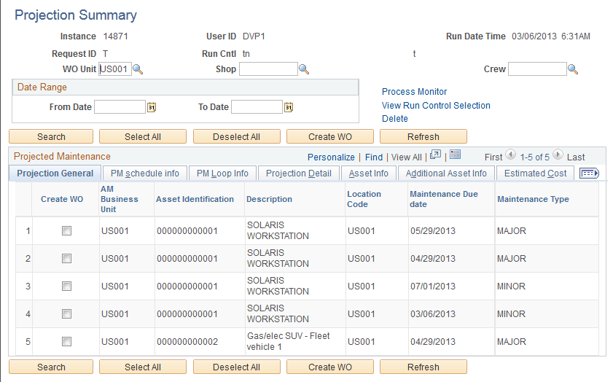Click the Last rows link
This screenshot has width=613, height=382.
point(576,157)
